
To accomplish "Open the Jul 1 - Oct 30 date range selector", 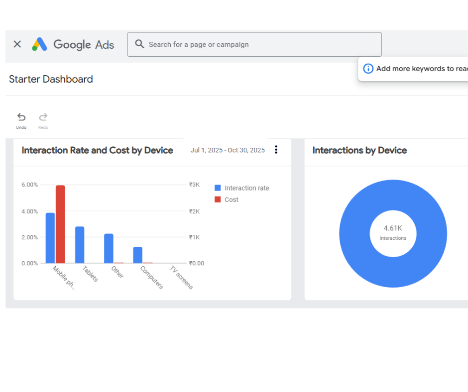I will [x=228, y=150].
